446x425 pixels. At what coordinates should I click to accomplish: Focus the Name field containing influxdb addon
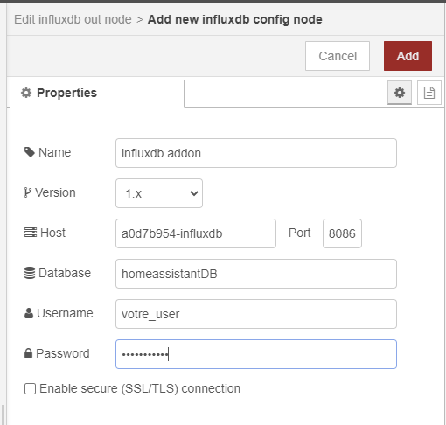[x=256, y=153]
